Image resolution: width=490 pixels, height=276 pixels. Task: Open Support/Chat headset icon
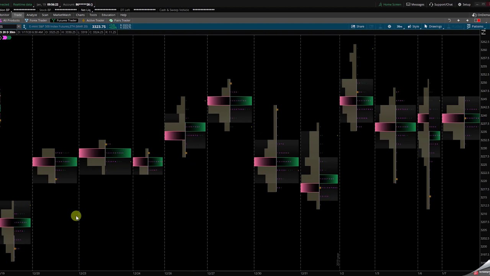(x=441, y=4)
